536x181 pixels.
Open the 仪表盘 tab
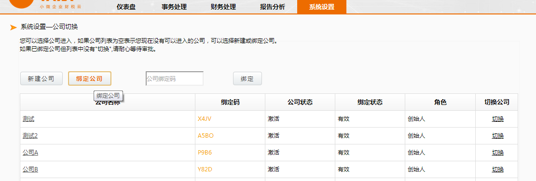[x=126, y=7]
